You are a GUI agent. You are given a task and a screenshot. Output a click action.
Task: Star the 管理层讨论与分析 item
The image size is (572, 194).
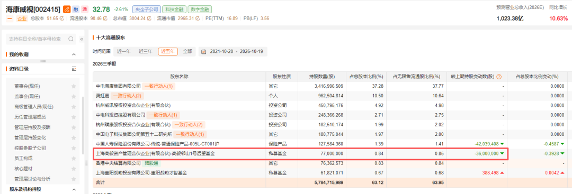coord(74,179)
